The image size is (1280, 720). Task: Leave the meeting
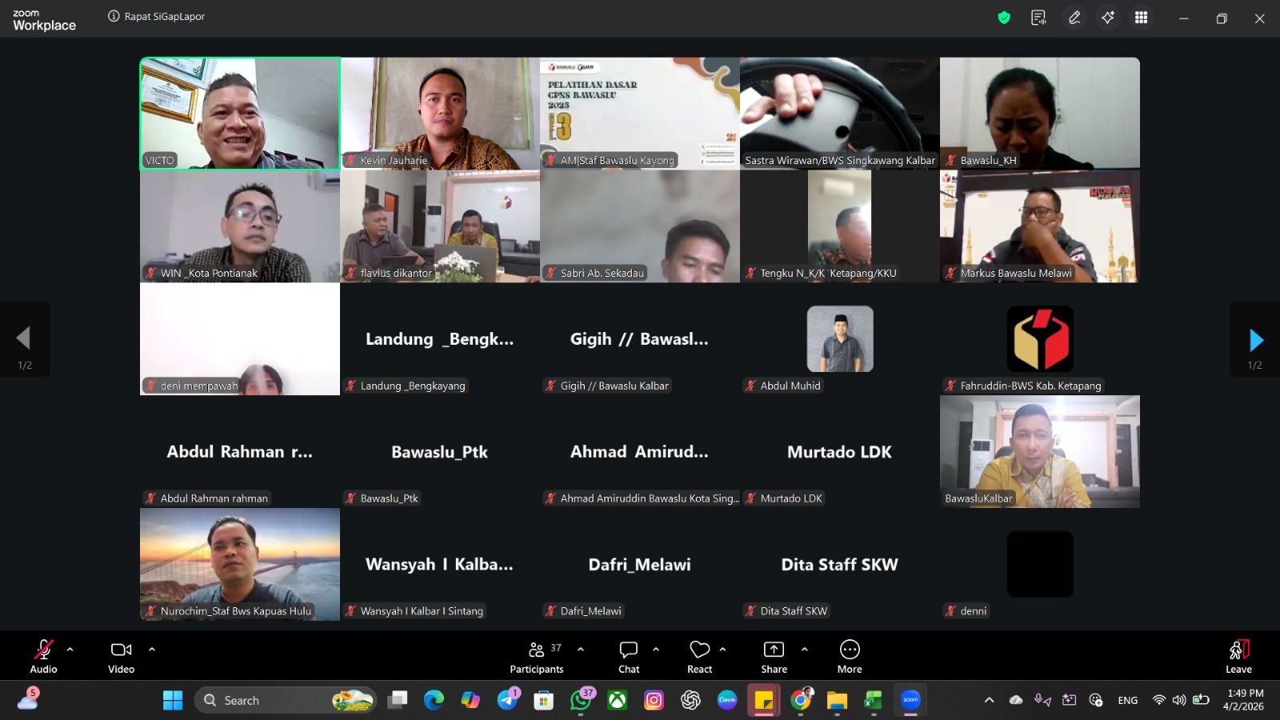click(x=1238, y=656)
